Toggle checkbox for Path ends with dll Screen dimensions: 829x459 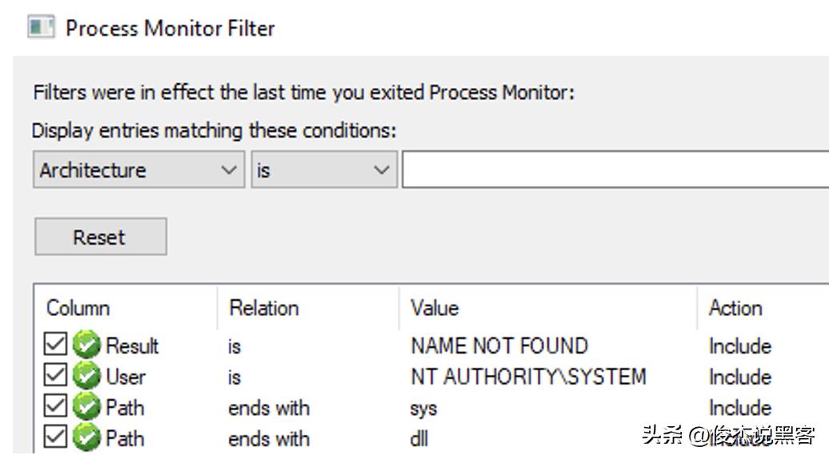pyautogui.click(x=55, y=437)
